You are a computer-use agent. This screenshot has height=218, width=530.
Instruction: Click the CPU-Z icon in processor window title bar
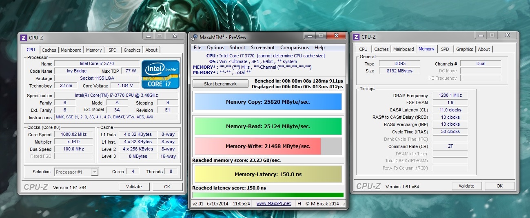pos(24,37)
